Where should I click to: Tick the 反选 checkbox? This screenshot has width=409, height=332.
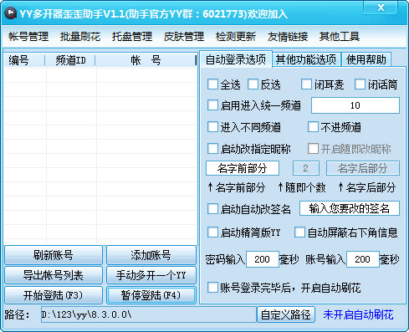tap(253, 84)
